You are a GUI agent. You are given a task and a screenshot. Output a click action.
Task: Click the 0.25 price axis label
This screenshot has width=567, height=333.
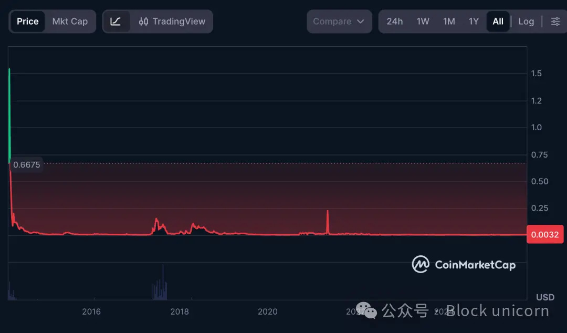pyautogui.click(x=540, y=208)
